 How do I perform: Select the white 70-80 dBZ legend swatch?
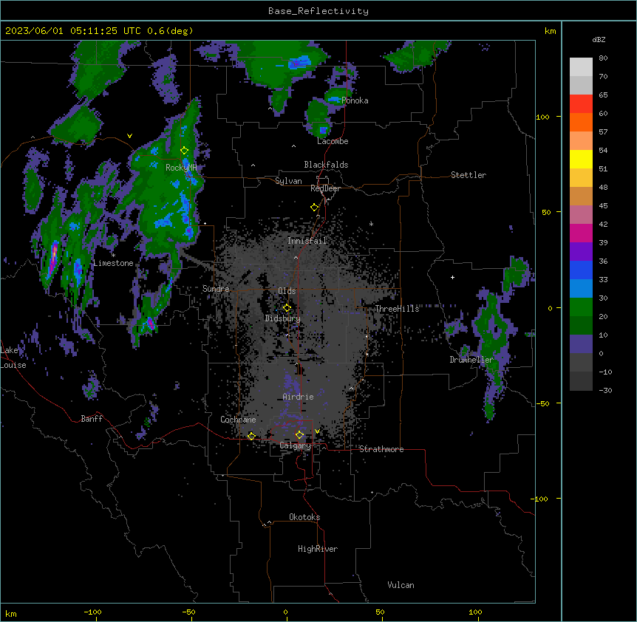(581, 67)
